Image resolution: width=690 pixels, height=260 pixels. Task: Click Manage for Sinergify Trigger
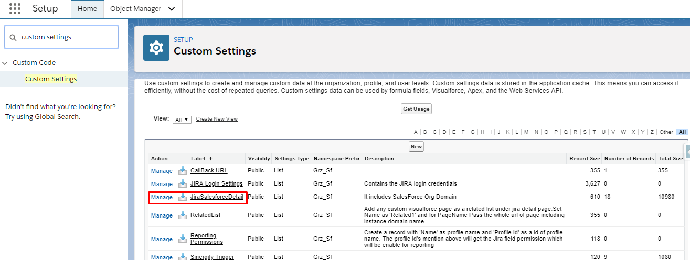pos(162,257)
